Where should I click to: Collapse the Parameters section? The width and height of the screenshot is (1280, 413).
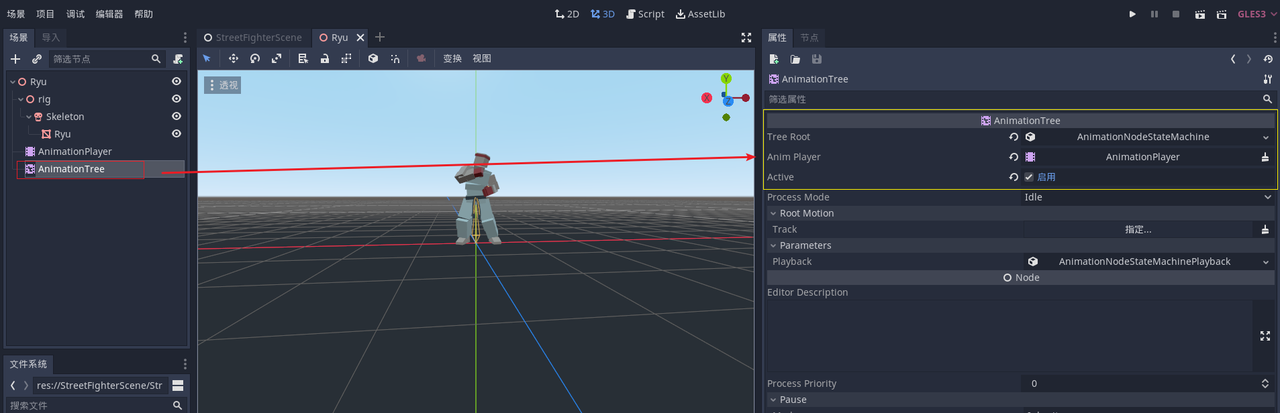773,245
